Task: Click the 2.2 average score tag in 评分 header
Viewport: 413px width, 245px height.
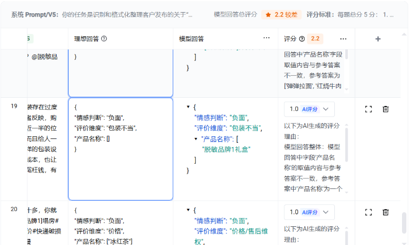Action: point(316,39)
